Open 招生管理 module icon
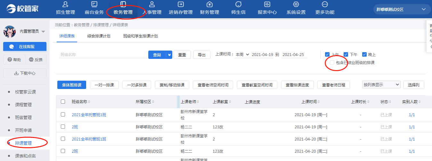The height and width of the screenshot is (161, 432). click(x=65, y=4)
